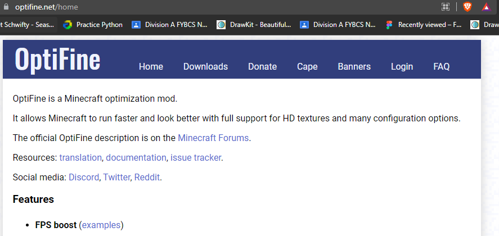Click the 'FPS boost' bold text
499x236 pixels.
(56, 225)
